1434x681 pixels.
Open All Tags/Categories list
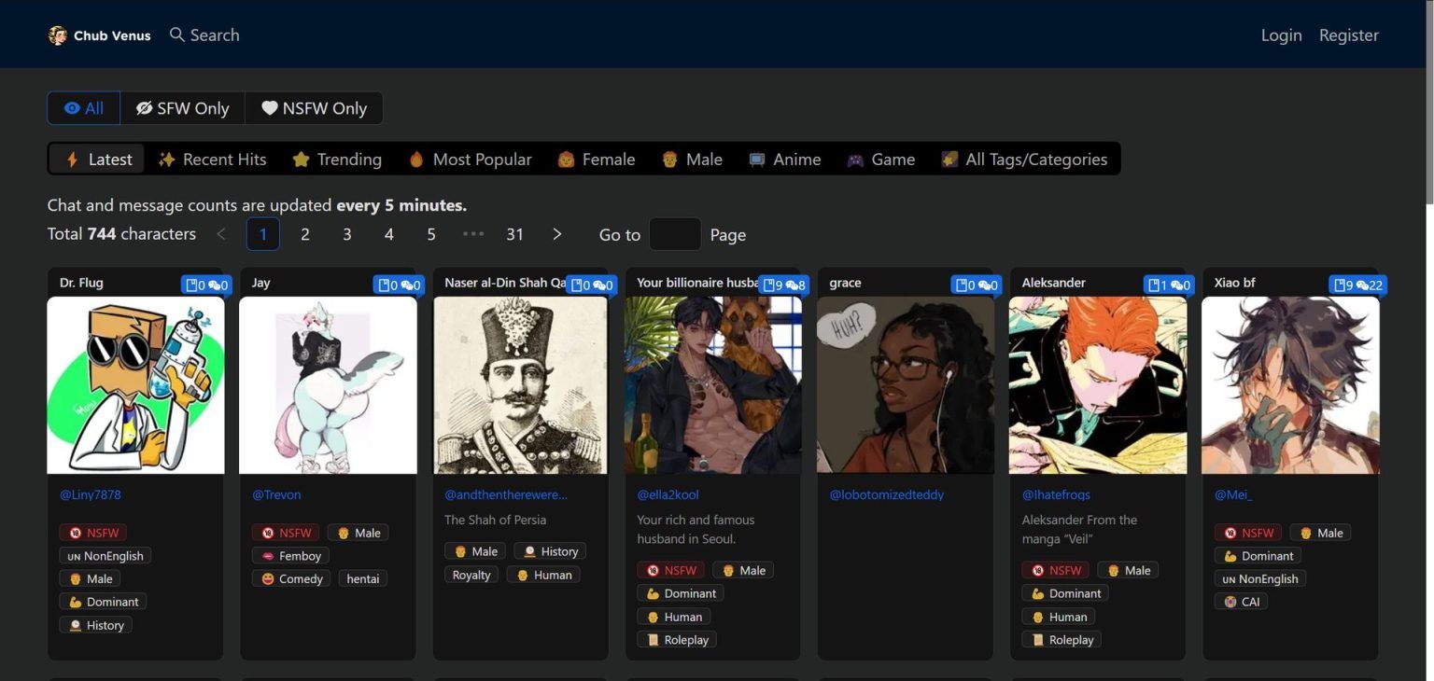coord(1024,160)
